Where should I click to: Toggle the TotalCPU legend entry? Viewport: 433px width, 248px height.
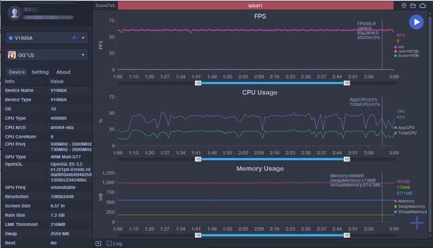pyautogui.click(x=405, y=133)
